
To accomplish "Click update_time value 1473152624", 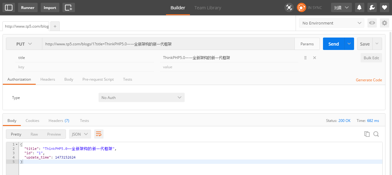I will 65,157.
